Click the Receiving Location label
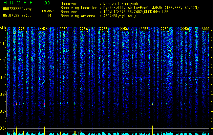This screenshot has height=135, width=213. tap(79, 8)
